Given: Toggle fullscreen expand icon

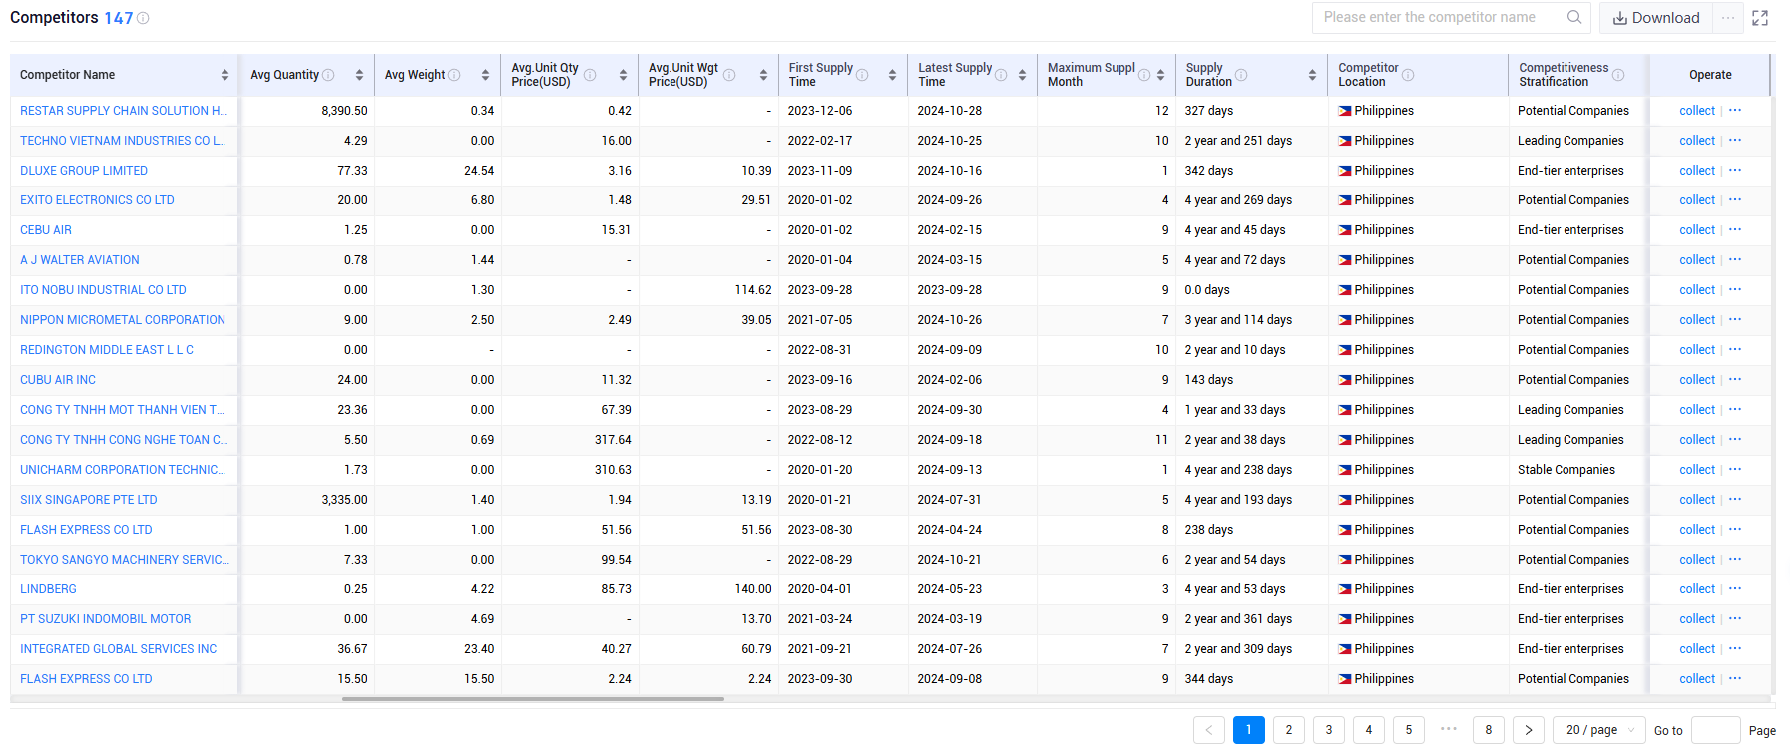Looking at the screenshot, I should pyautogui.click(x=1760, y=18).
